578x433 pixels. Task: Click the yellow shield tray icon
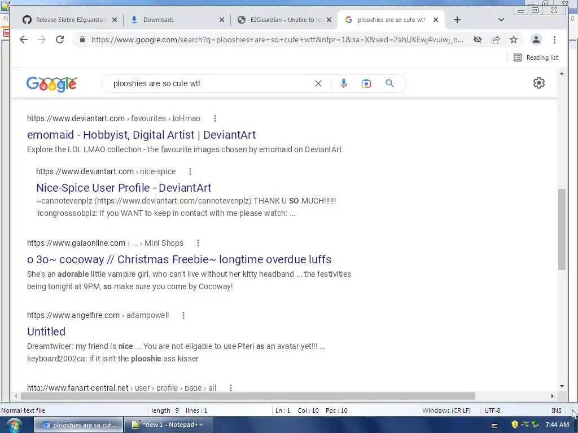[x=515, y=425]
